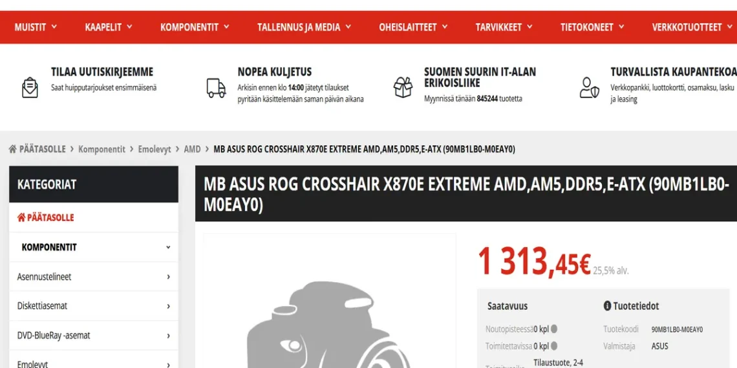Click the breadcrumb home icon

click(x=13, y=148)
